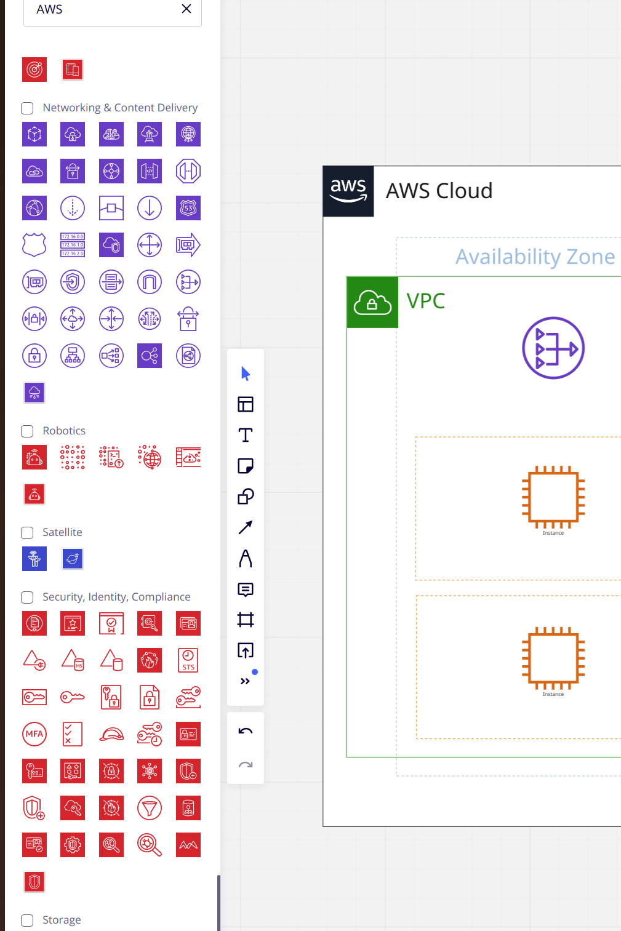
Task: Select the red target radar icon
Action: point(34,70)
